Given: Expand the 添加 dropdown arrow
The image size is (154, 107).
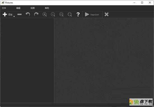Looking at the screenshot, I should (x=14, y=16).
